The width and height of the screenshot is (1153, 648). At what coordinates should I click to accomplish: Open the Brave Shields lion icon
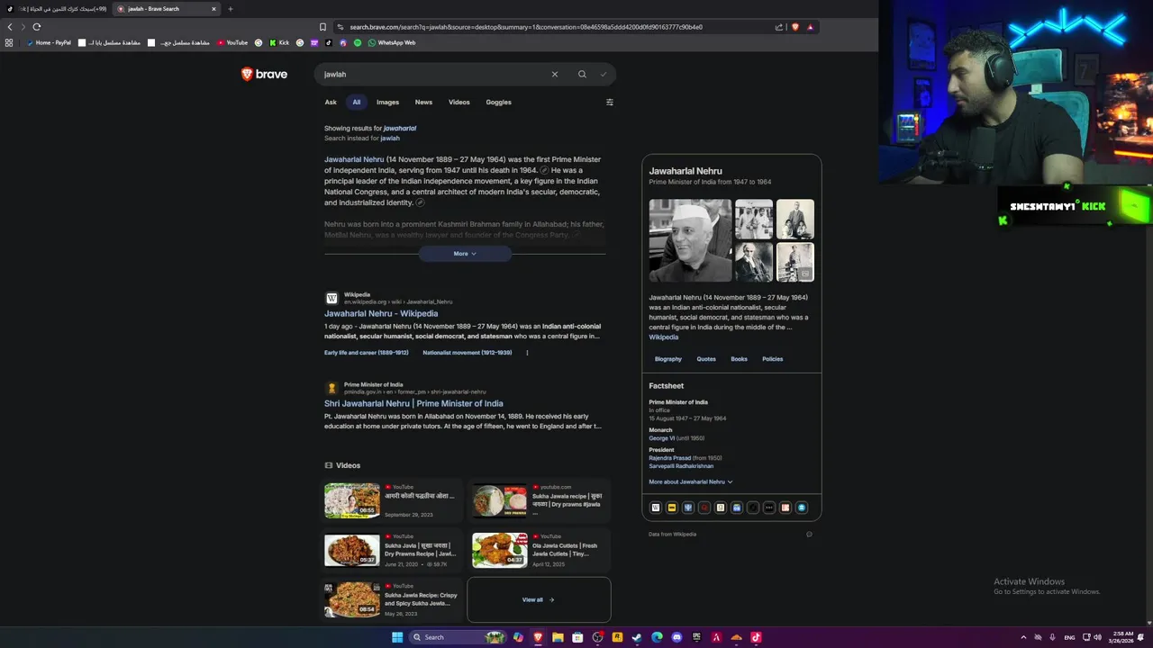point(794,27)
